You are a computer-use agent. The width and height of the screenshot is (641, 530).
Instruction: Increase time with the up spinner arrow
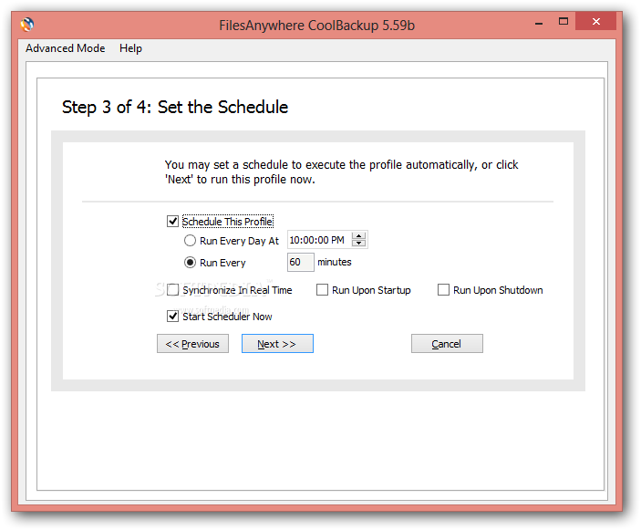(359, 236)
